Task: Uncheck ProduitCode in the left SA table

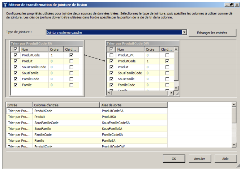Action: [x=15, y=55]
